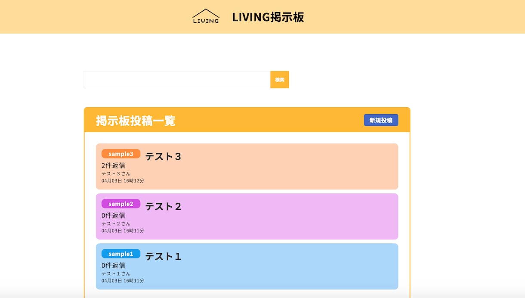Screen dimensions: 525x298
Task: Create a post with 新規投稿 button
Action: click(381, 120)
